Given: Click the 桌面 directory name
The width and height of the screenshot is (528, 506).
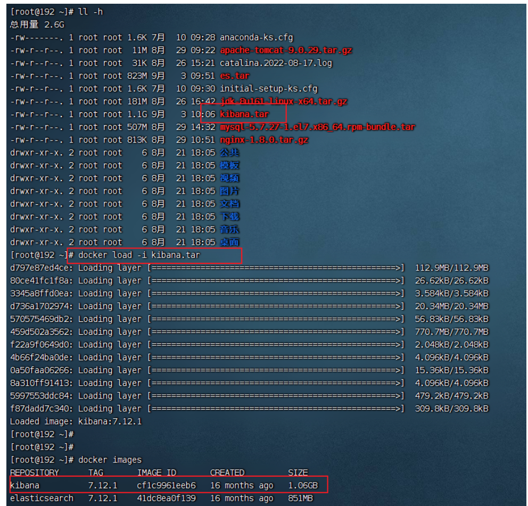Looking at the screenshot, I should (229, 242).
